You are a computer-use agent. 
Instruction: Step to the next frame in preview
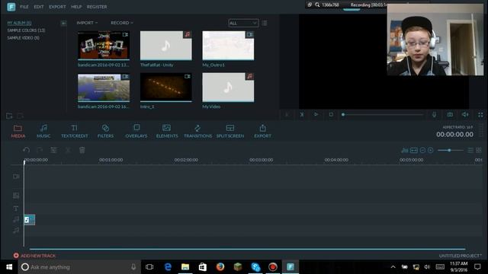(x=302, y=115)
